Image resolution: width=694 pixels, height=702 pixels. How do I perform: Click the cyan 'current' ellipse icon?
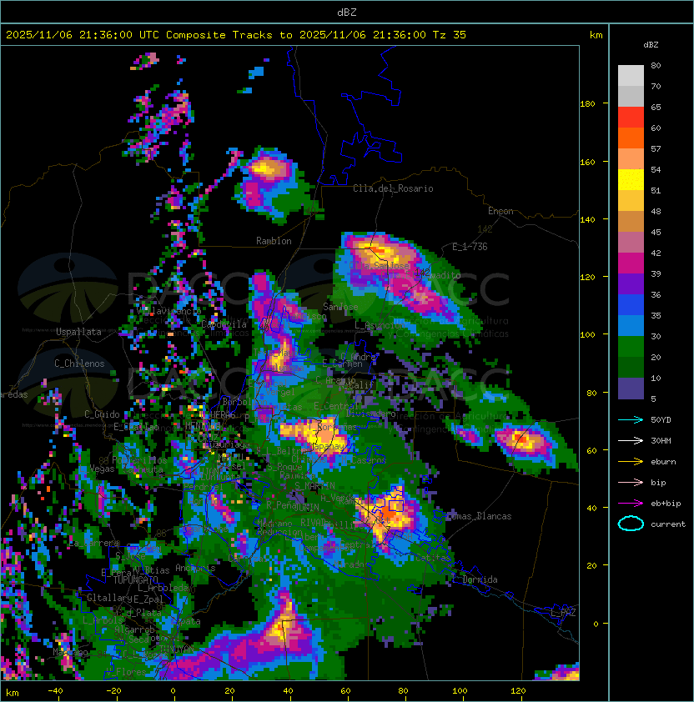631,524
